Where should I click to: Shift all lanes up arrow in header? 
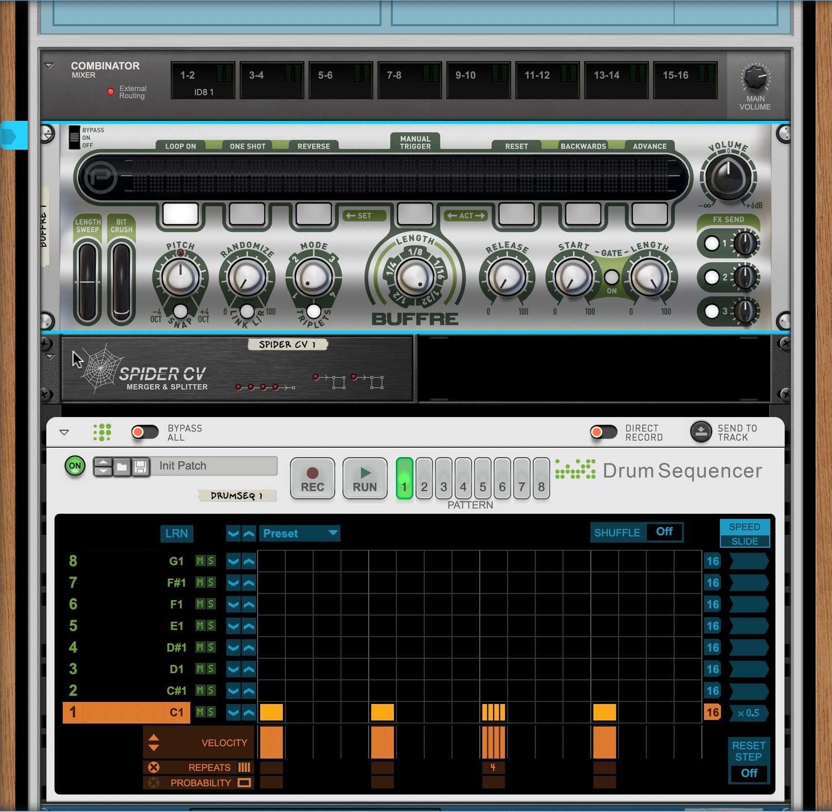click(249, 533)
